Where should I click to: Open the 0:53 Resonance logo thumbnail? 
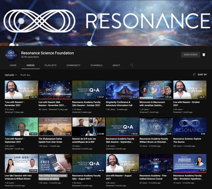190,127
